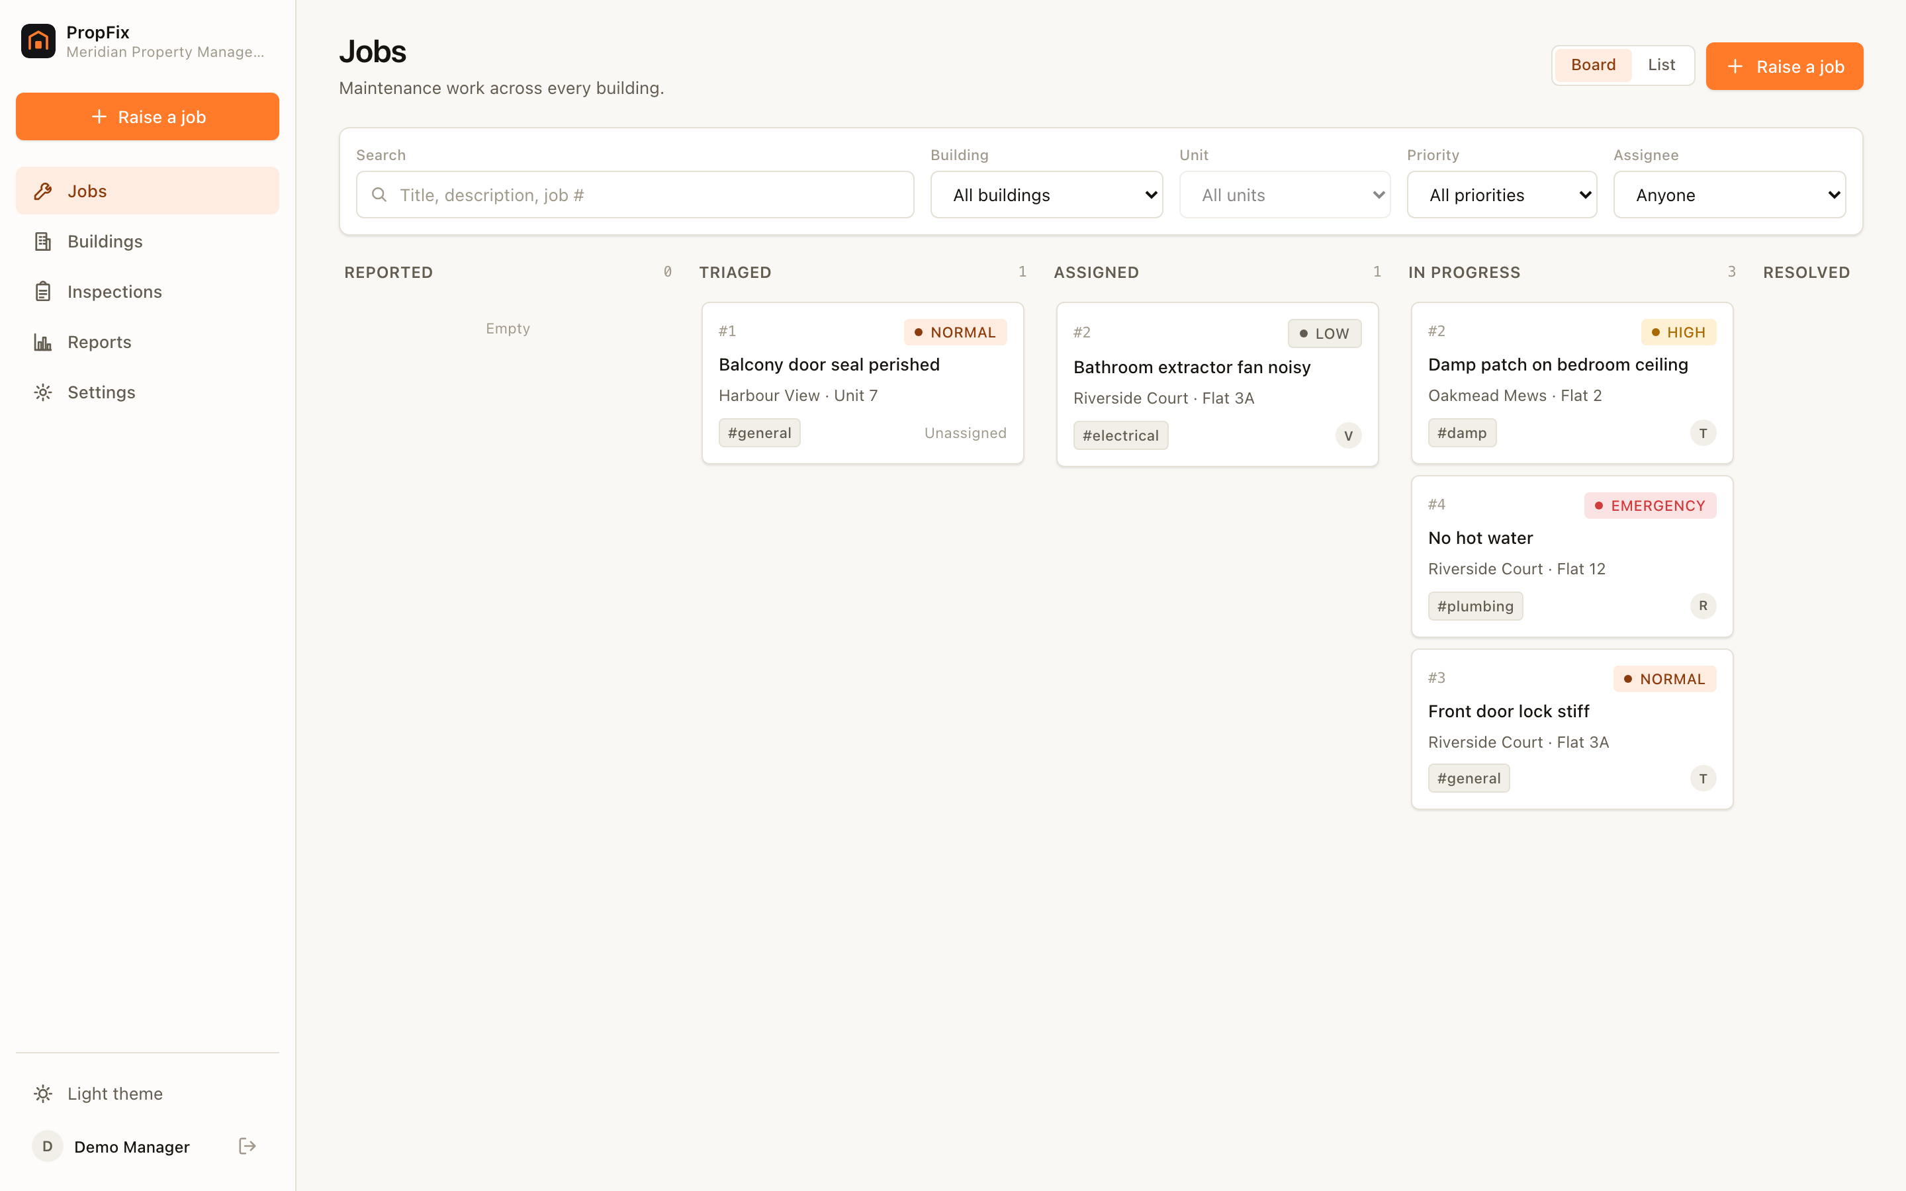
Task: Click the Jobs wrench icon in sidebar
Action: click(43, 191)
